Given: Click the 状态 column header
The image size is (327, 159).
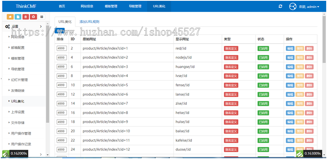Looking at the screenshot, I should (261, 39).
